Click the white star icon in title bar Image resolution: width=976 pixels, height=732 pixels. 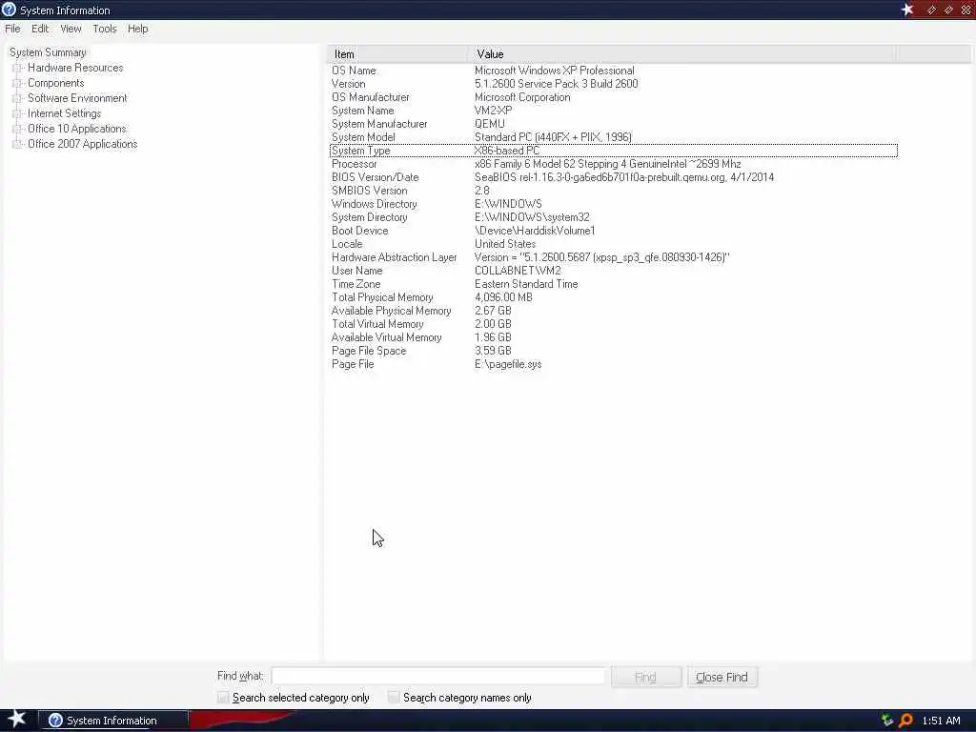tap(907, 10)
